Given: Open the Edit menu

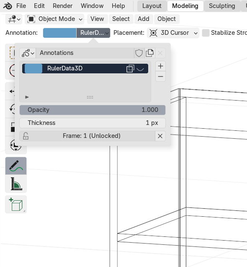Looking at the screenshot, I should pos(39,6).
